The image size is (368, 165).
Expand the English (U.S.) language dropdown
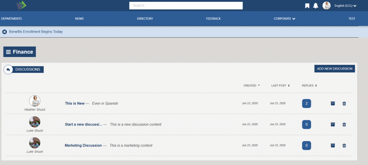click(345, 6)
